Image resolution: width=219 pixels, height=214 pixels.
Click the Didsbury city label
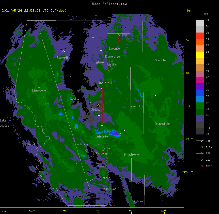(97, 110)
